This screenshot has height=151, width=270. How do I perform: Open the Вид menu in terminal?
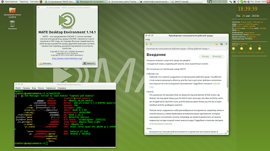34,88
